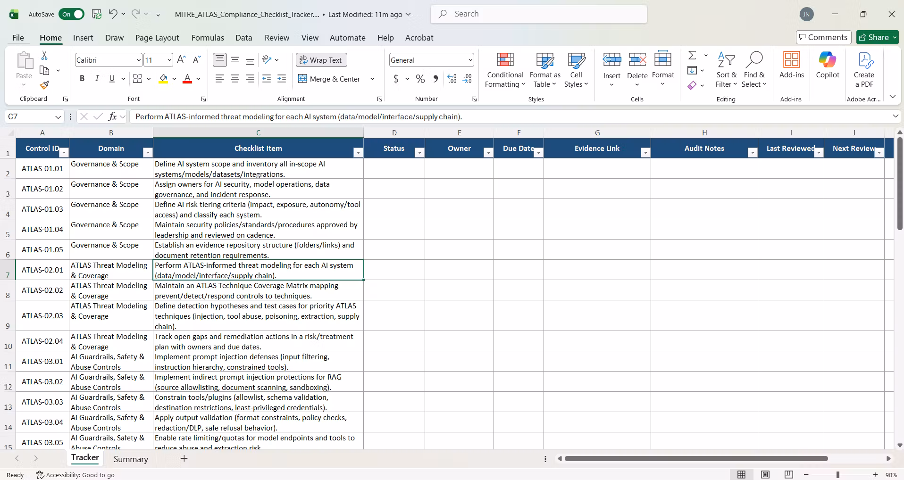The image size is (904, 480).
Task: Apply red Font Color to text
Action: click(x=187, y=79)
